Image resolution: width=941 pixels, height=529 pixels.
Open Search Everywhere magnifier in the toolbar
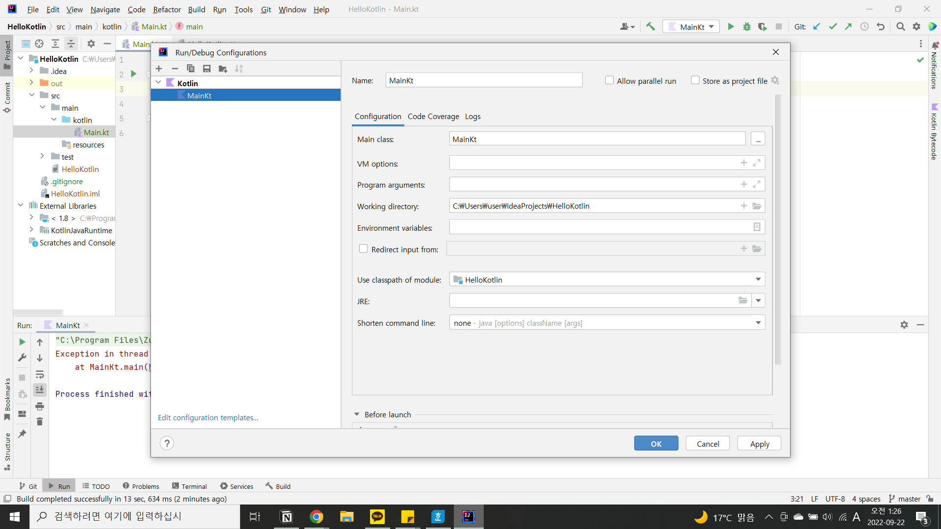tap(900, 26)
